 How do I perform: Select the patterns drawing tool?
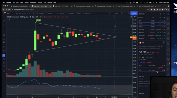[x=4, y=35]
